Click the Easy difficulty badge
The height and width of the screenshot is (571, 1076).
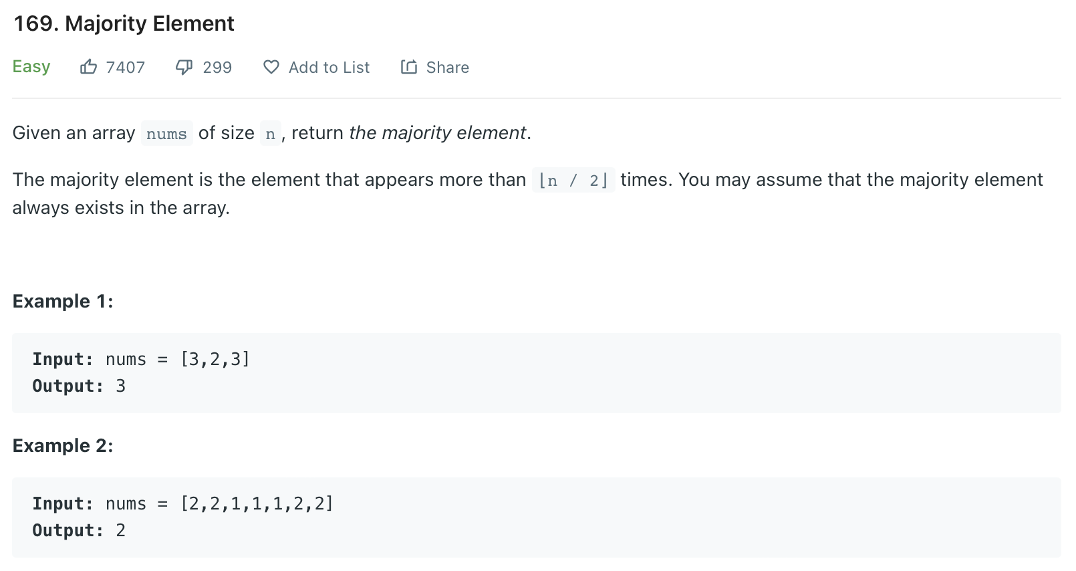click(31, 66)
